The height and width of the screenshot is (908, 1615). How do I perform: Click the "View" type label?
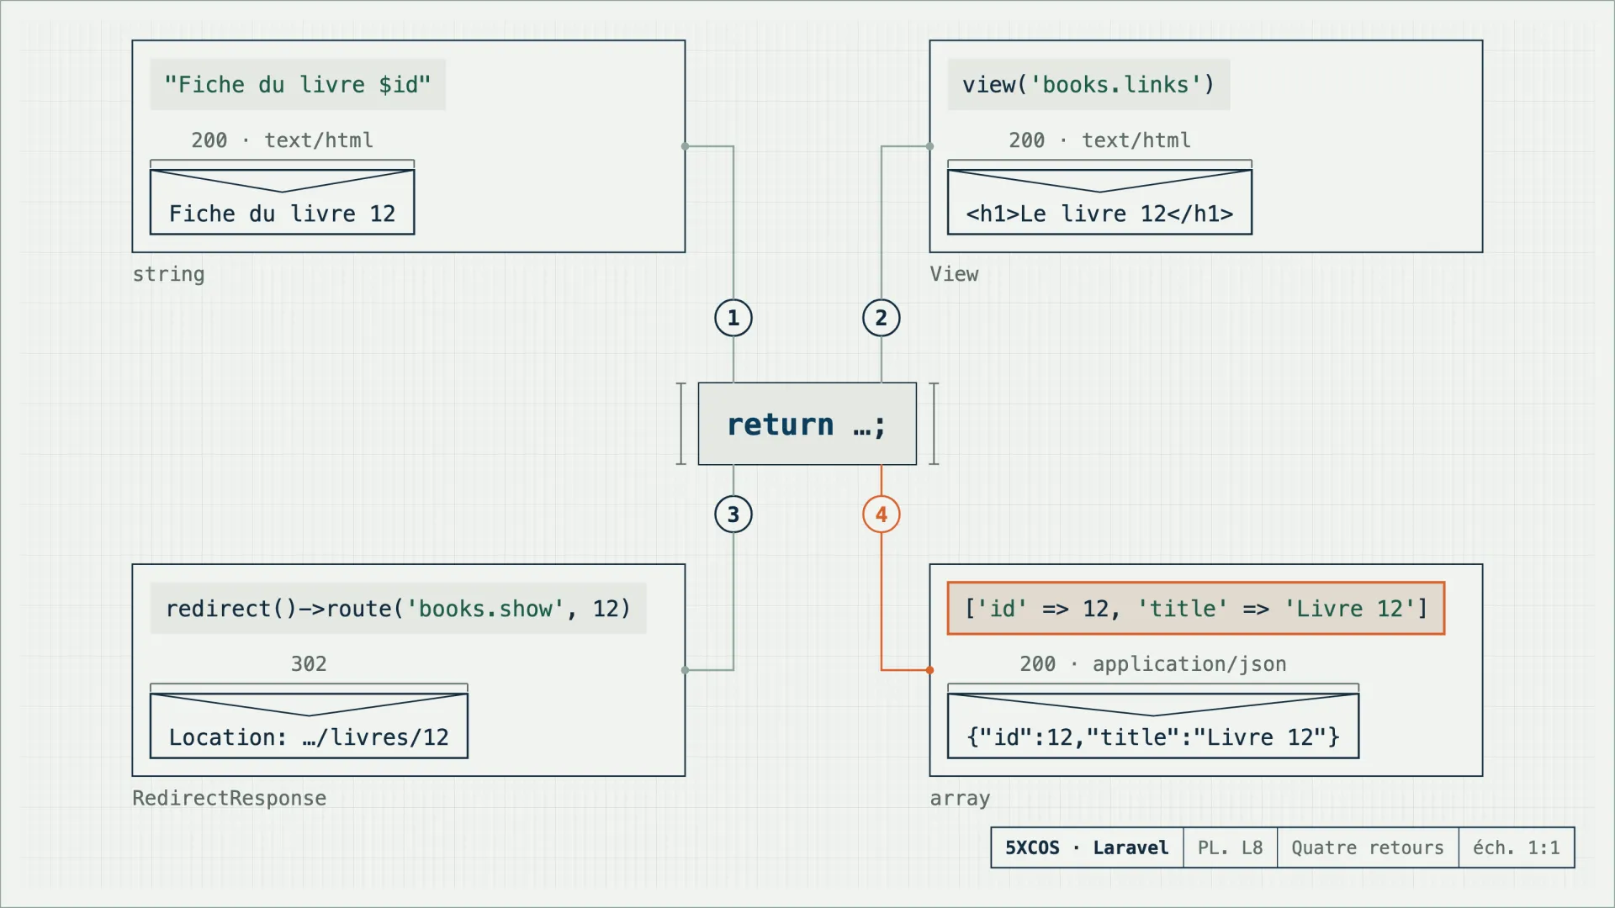(x=954, y=274)
